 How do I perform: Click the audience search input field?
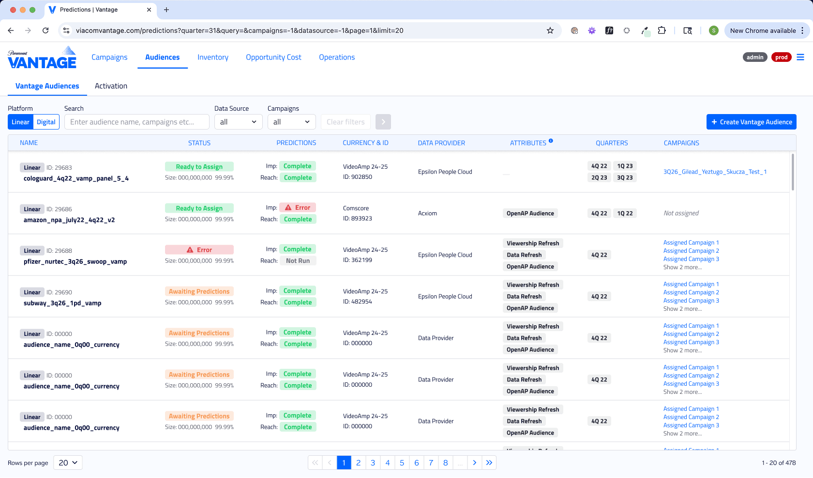click(137, 122)
